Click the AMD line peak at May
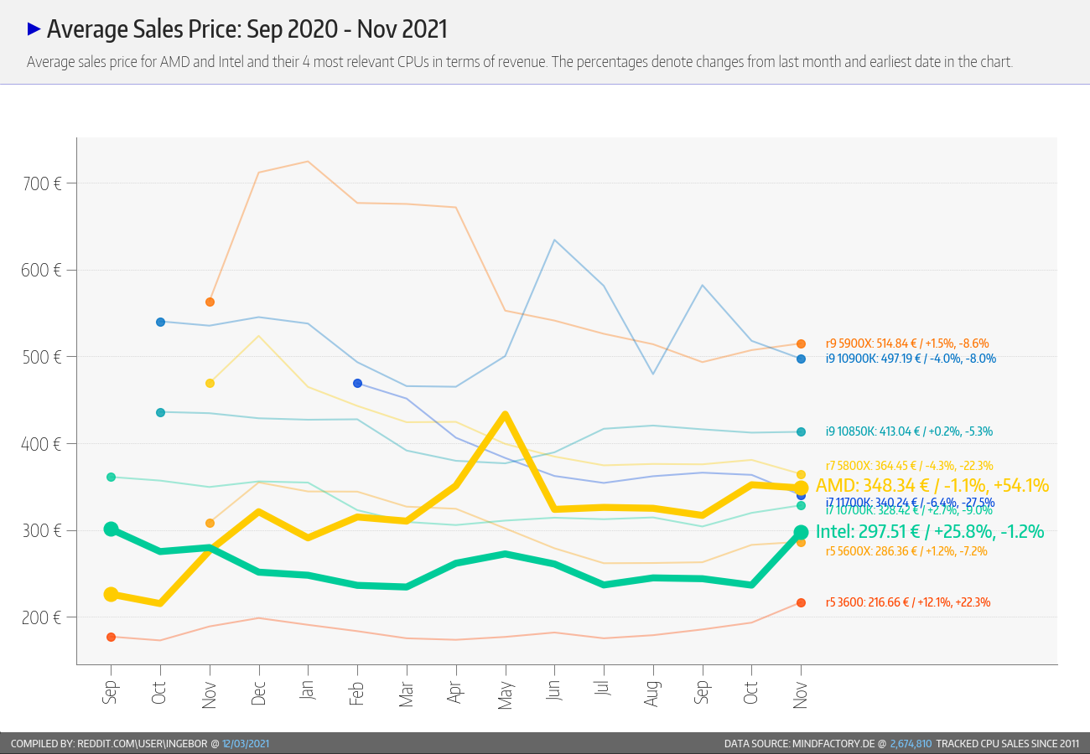1090x754 pixels. click(506, 414)
